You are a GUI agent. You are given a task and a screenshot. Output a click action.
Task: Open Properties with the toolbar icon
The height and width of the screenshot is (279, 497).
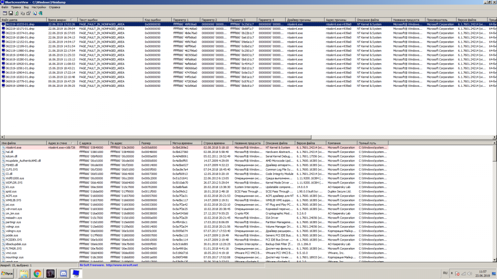pos(28,14)
